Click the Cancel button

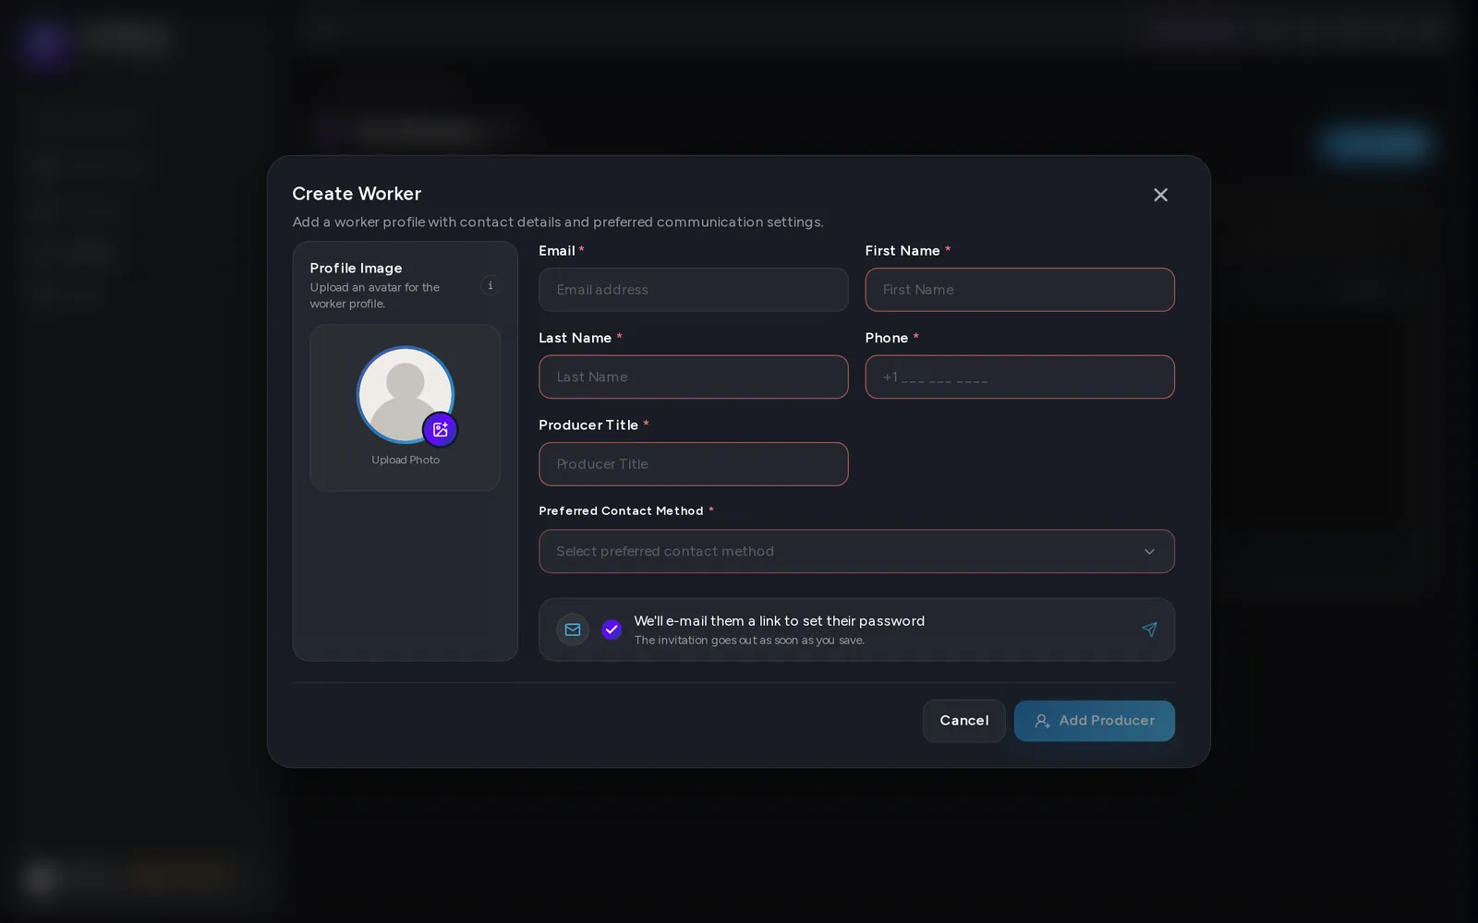tap(963, 721)
